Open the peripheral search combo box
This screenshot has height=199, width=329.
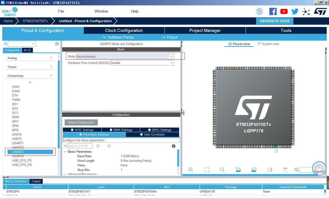(22, 44)
